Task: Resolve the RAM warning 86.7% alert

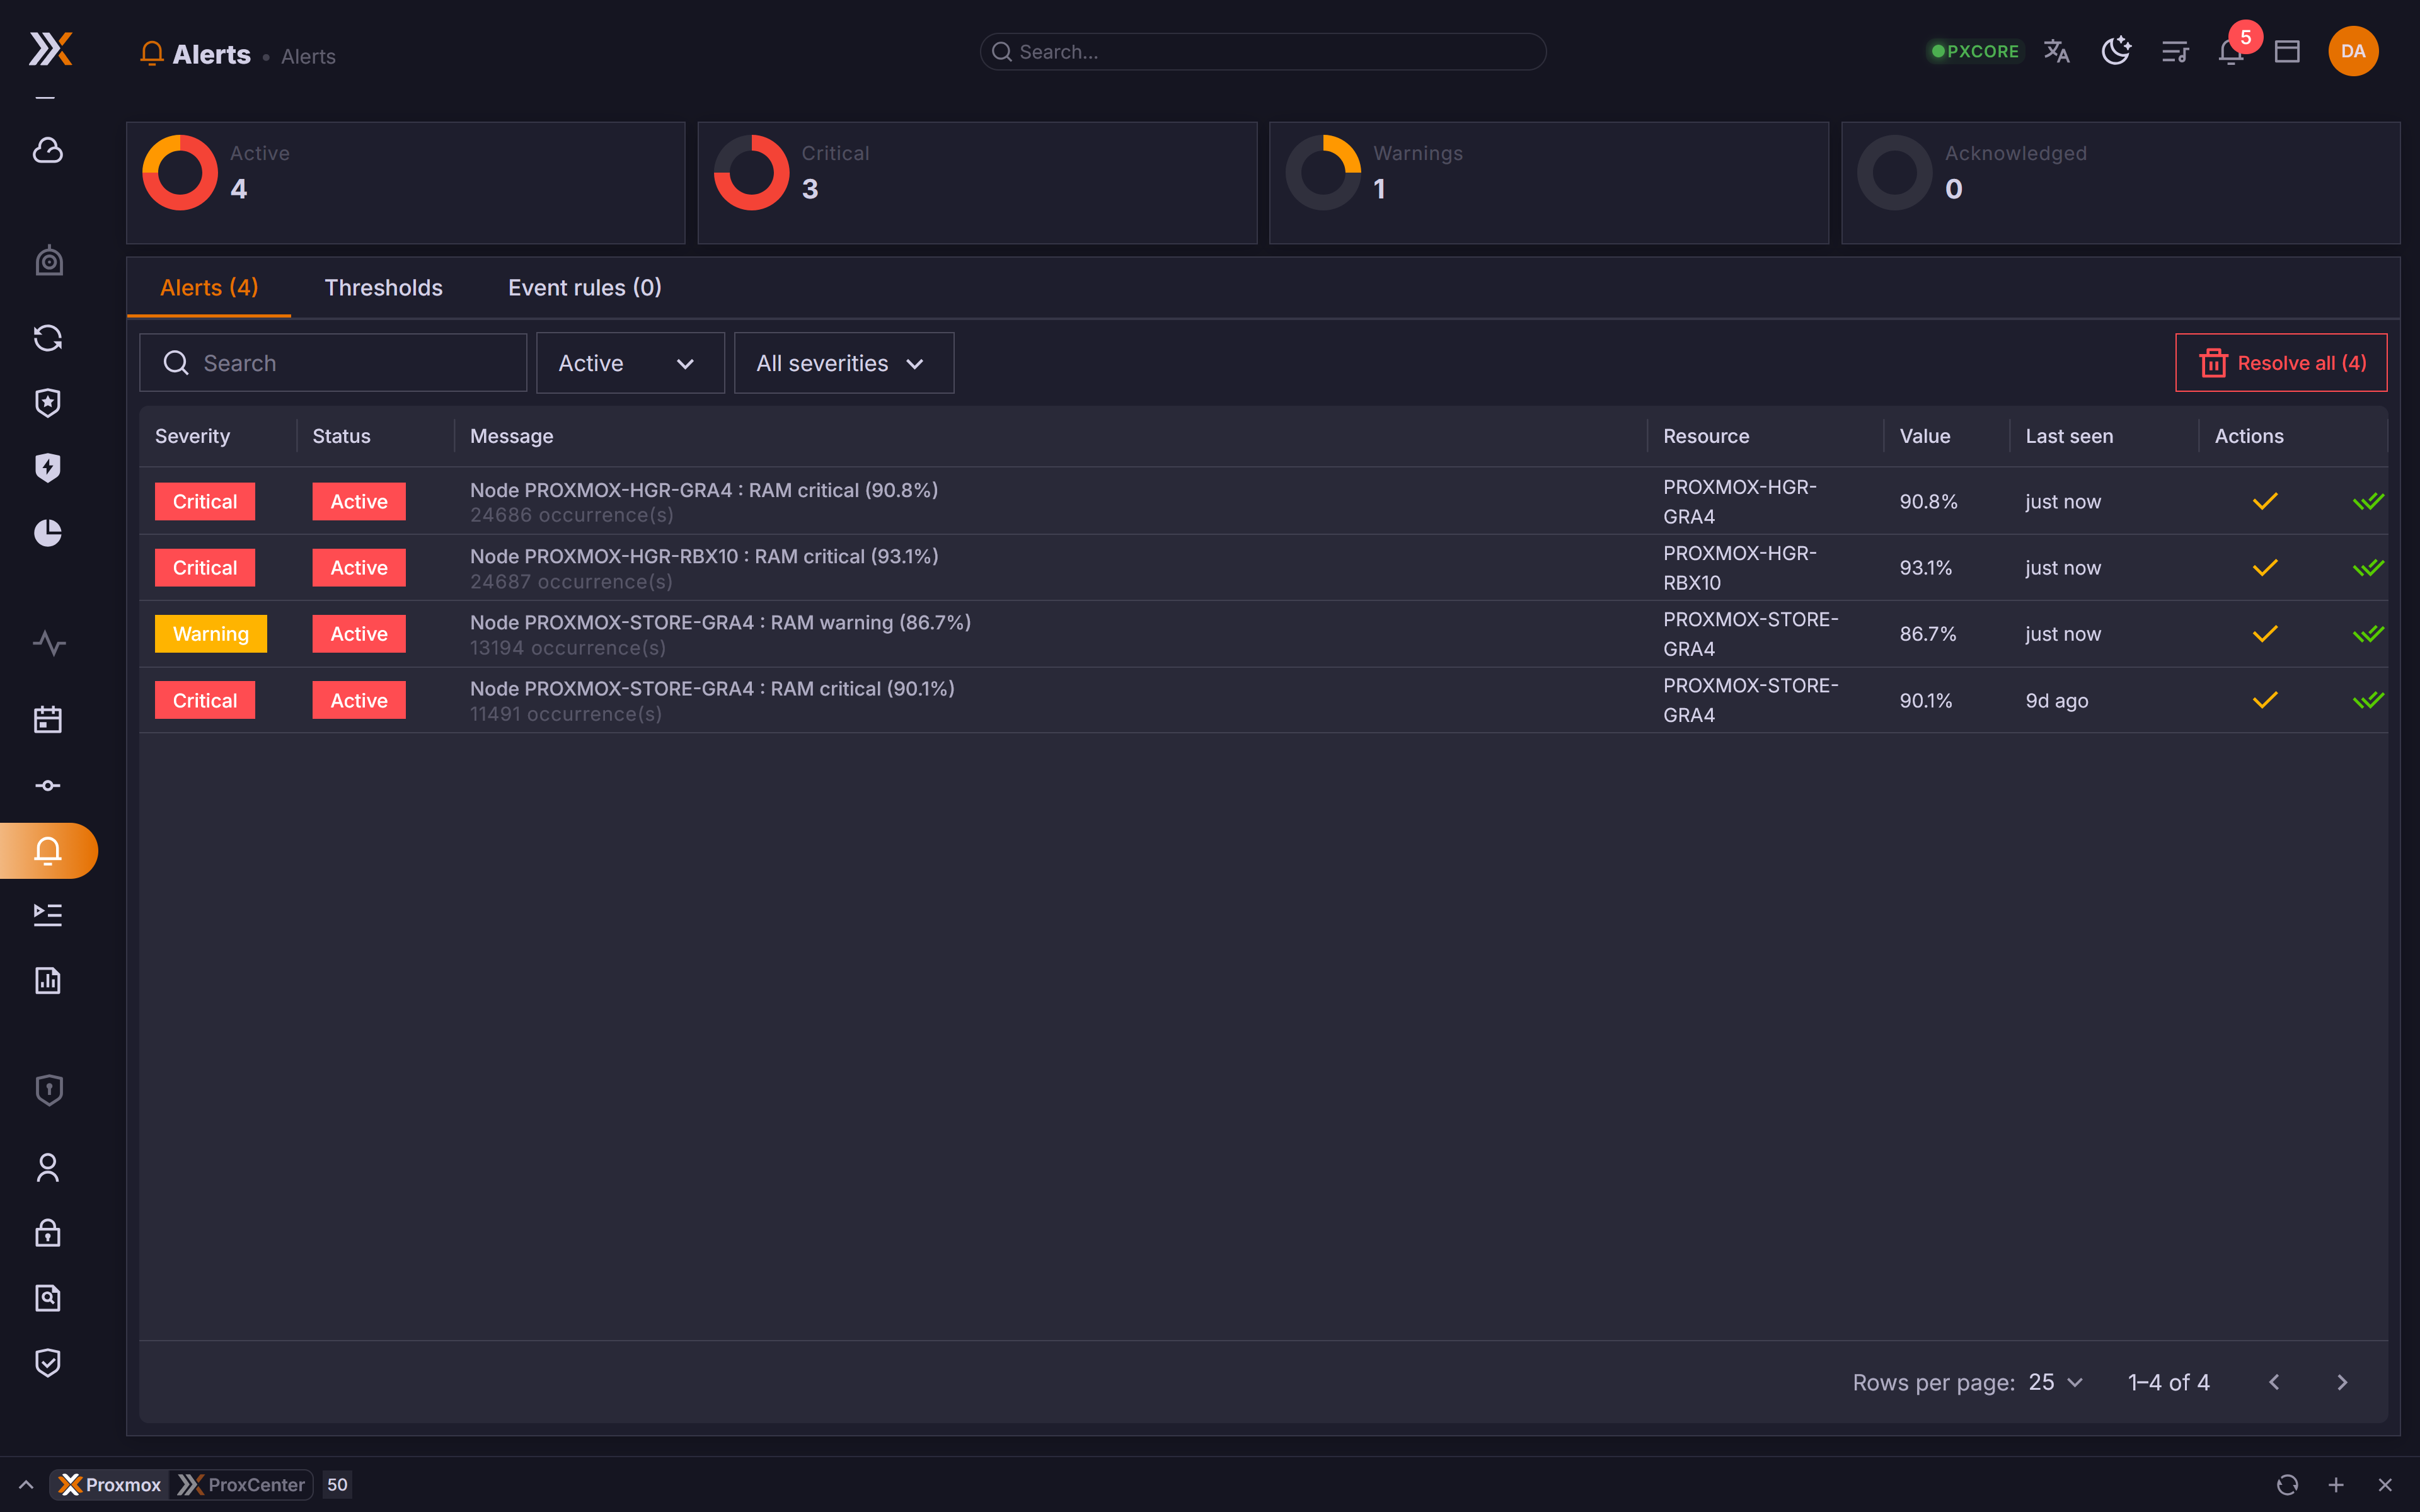Action: tap(2368, 634)
